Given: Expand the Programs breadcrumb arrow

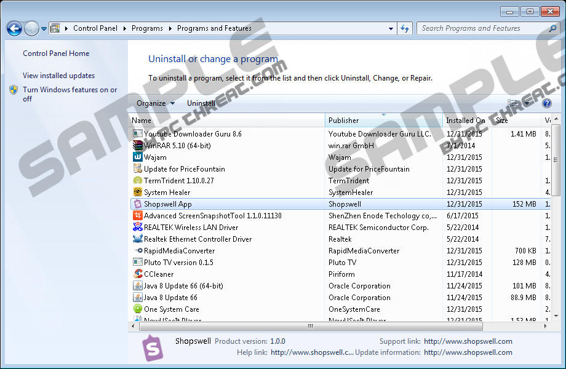Looking at the screenshot, I should [170, 28].
